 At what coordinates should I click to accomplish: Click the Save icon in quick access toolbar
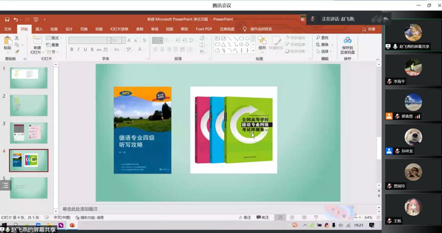(x=7, y=19)
